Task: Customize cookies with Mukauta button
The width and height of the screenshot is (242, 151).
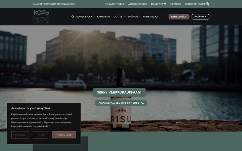Action: tap(20, 135)
